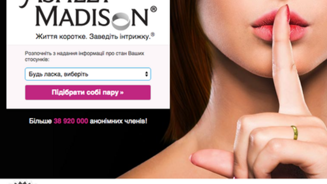Click the tagline "Життя коротке. Заведіть інтрижку."
Screen dimensions: 327x184
pyautogui.click(x=93, y=36)
